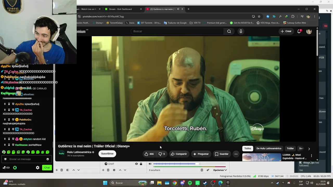Open YouTube notifications bell
The height and width of the screenshot is (187, 333).
tap(299, 31)
